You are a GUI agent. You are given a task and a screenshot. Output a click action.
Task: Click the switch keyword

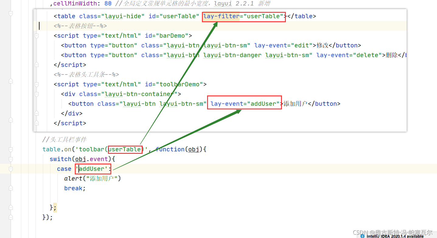61,159
